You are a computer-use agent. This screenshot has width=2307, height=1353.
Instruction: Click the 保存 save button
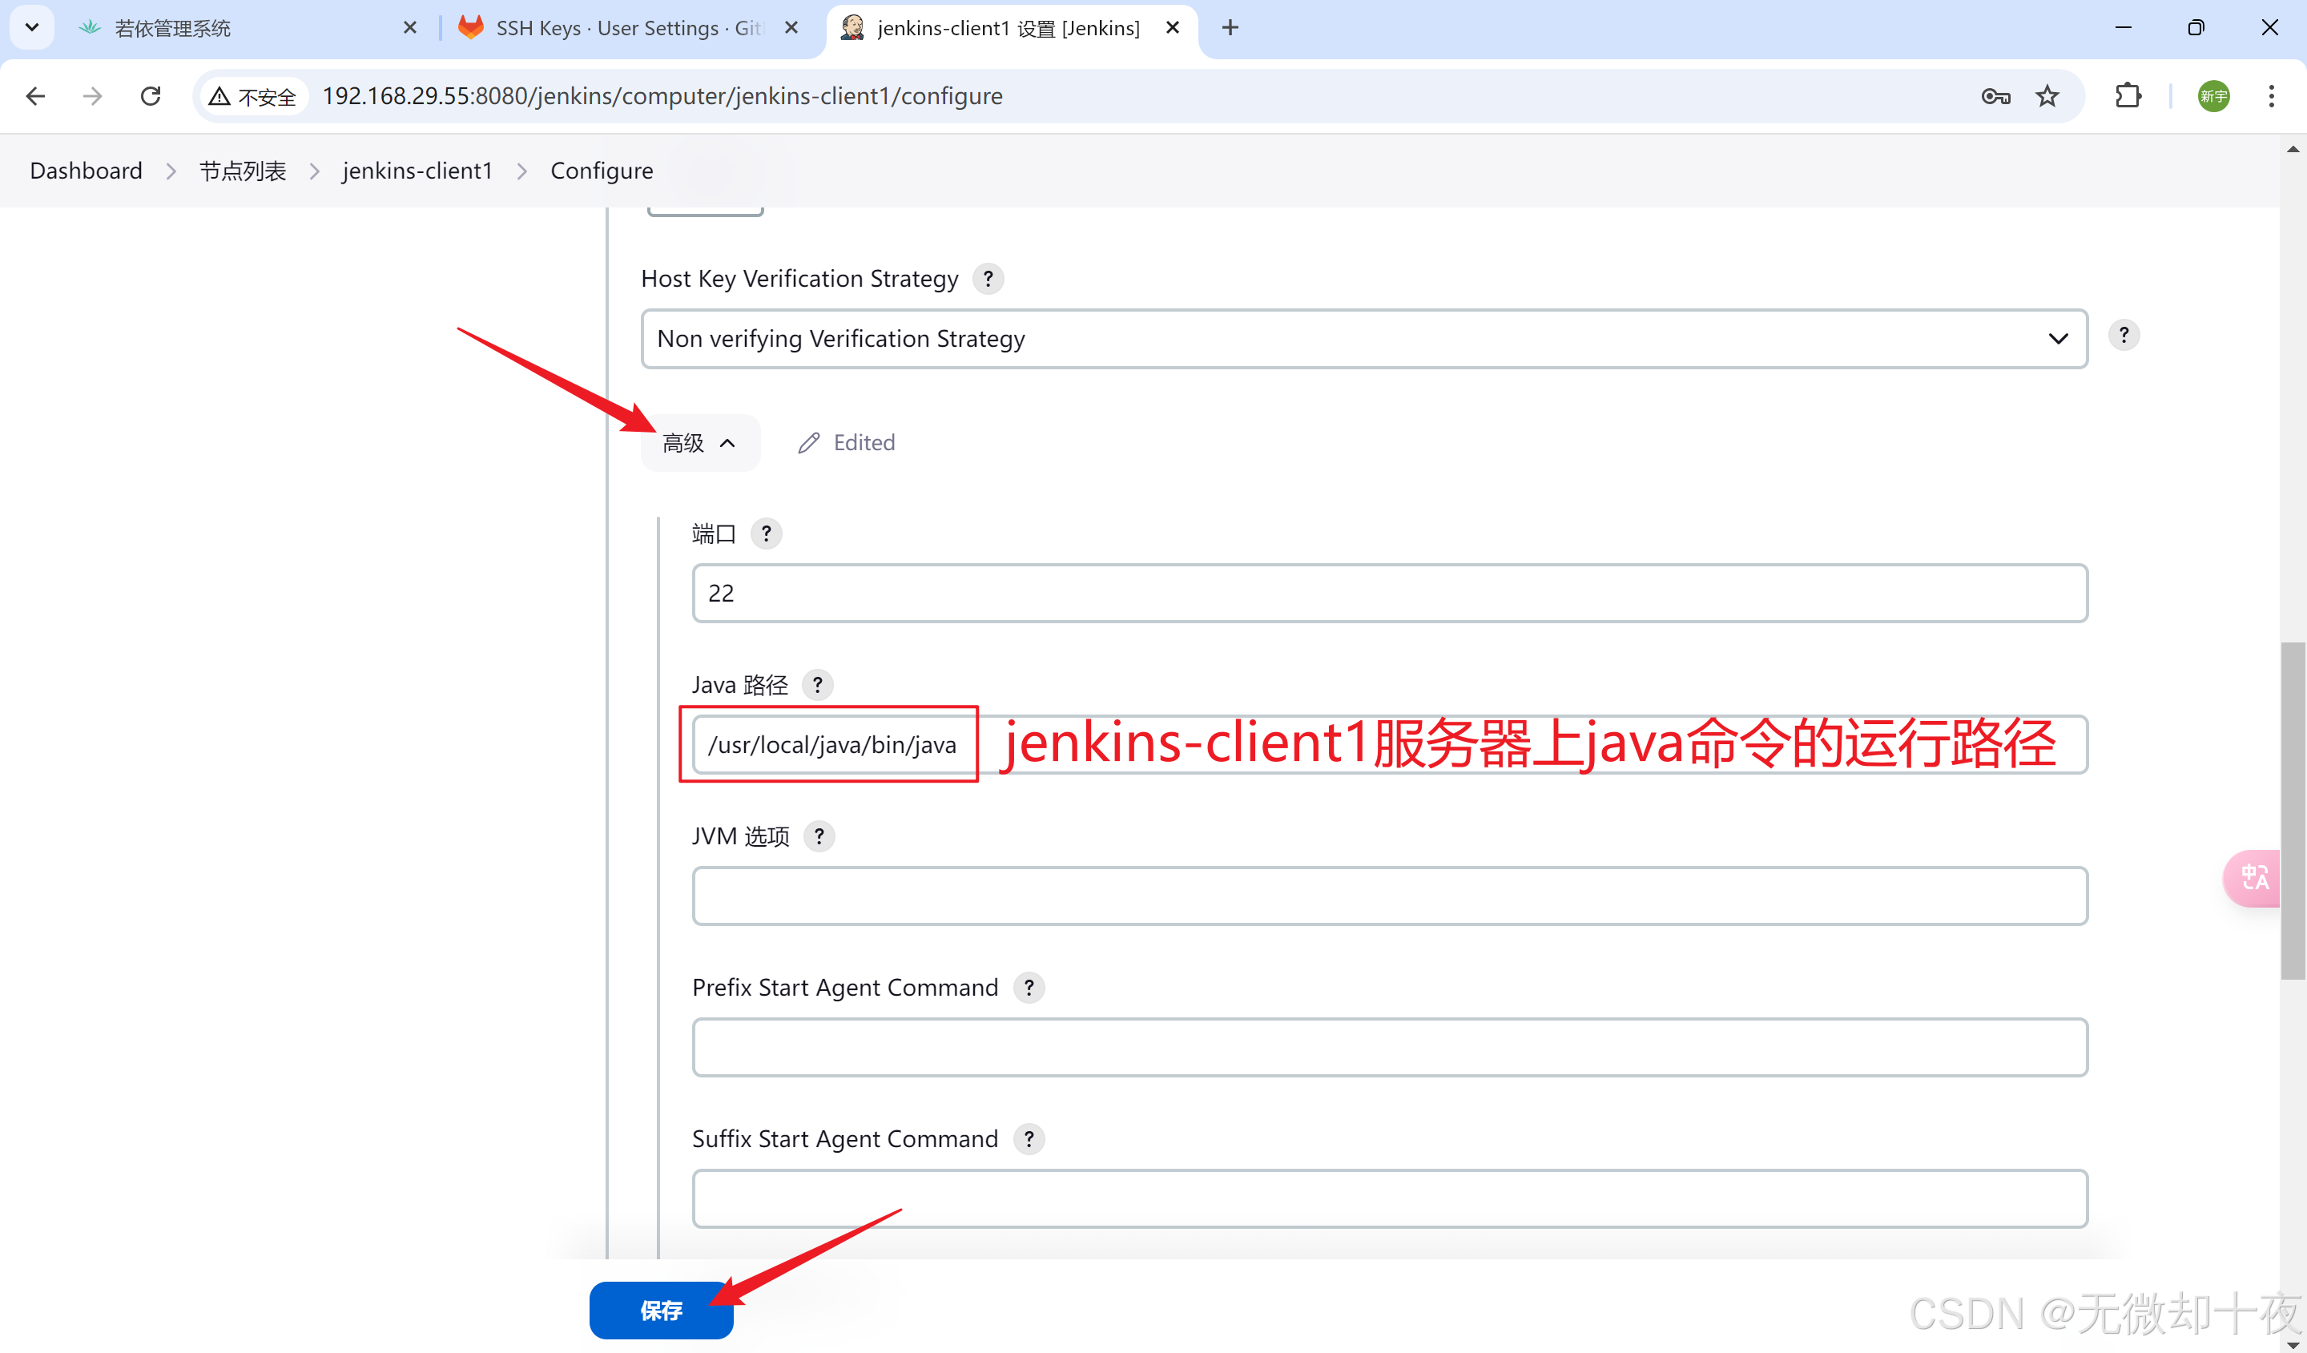point(661,1310)
